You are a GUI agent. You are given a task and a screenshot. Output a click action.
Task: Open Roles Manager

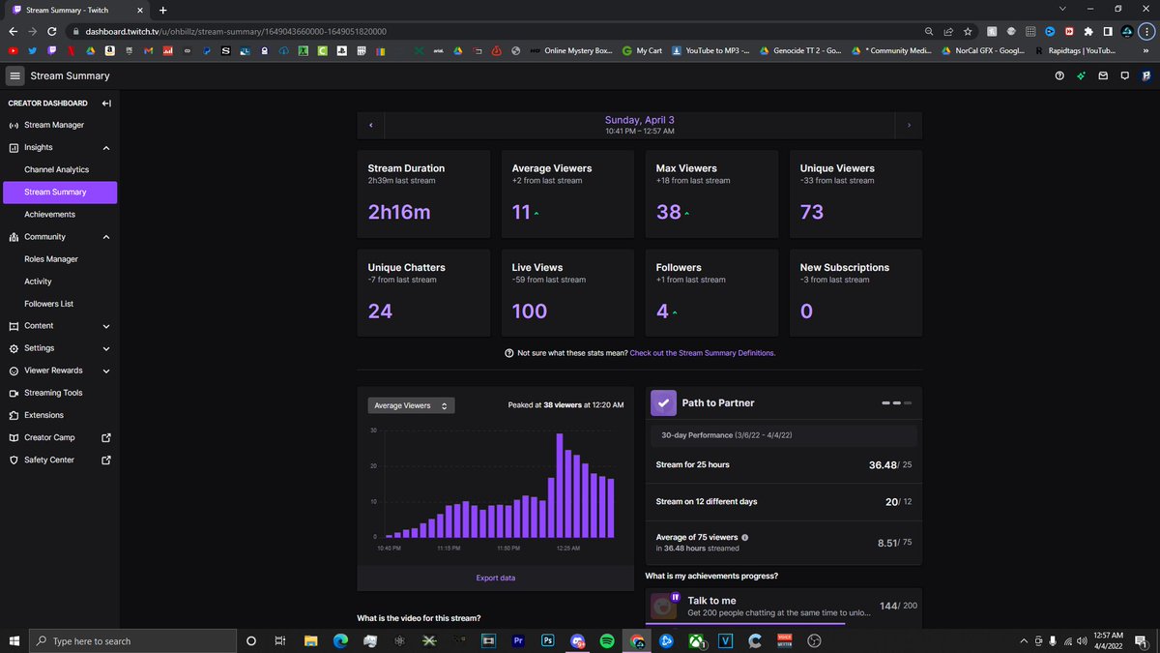point(60,259)
